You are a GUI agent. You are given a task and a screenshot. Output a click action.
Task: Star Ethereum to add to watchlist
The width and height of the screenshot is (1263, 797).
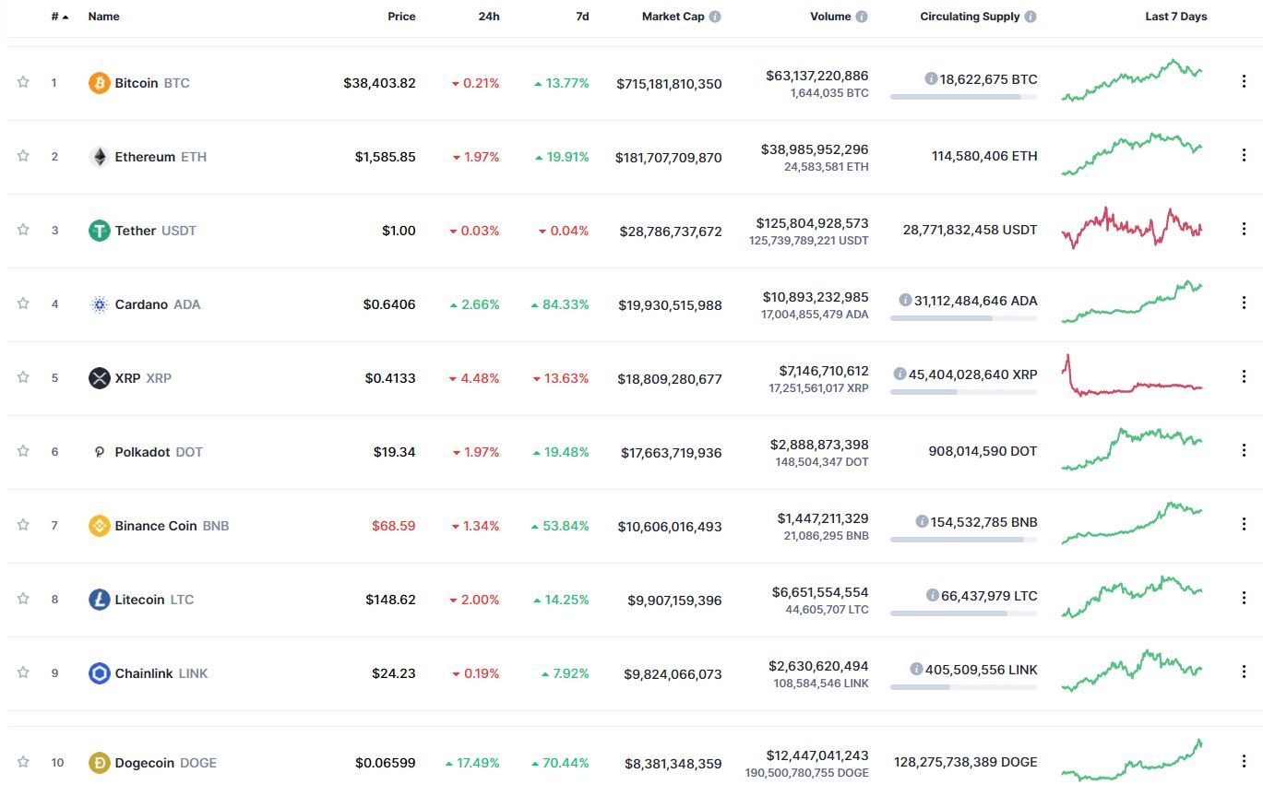pos(23,156)
